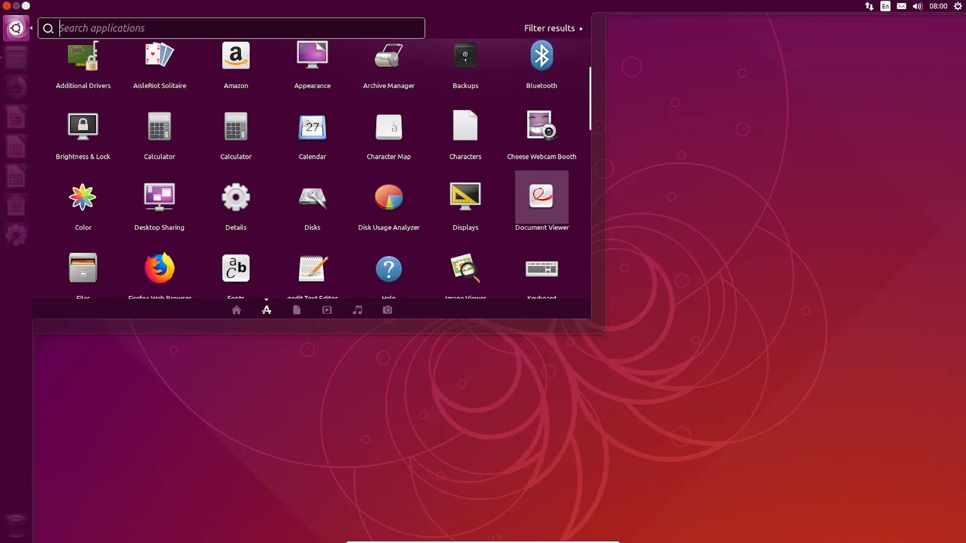Open the Character Map utility
The height and width of the screenshot is (543, 966).
(389, 127)
